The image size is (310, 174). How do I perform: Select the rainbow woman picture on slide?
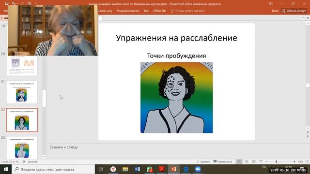pos(176,98)
